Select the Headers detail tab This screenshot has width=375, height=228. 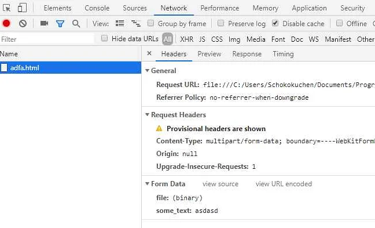click(x=174, y=54)
